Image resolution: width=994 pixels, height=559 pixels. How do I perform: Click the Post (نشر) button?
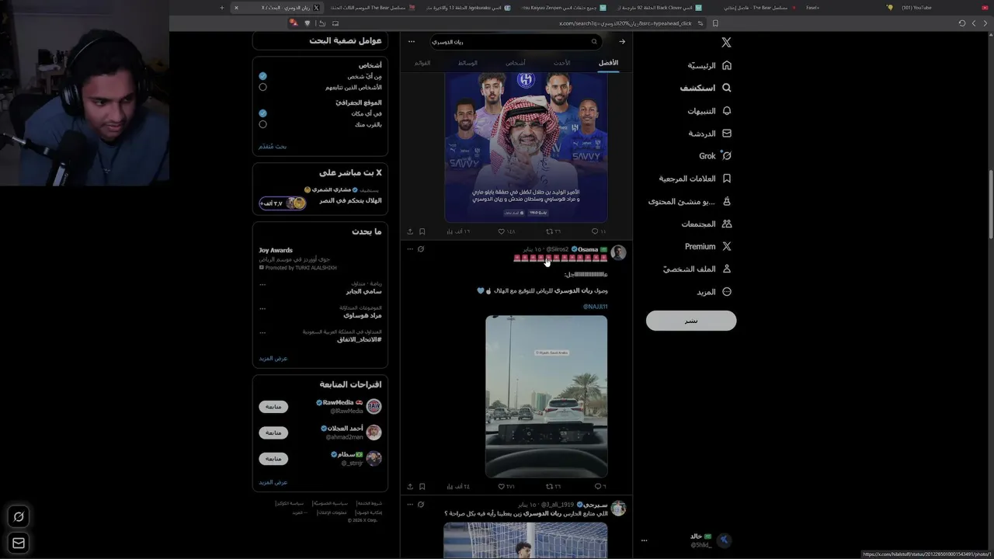(x=691, y=321)
